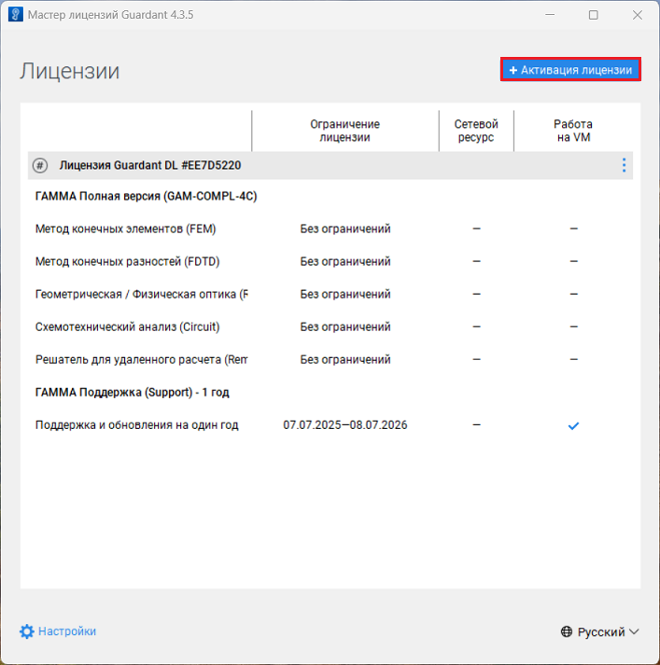Screen dimensions: 660x665
Task: Click the Guardant app icon in title bar
Action: point(15,15)
